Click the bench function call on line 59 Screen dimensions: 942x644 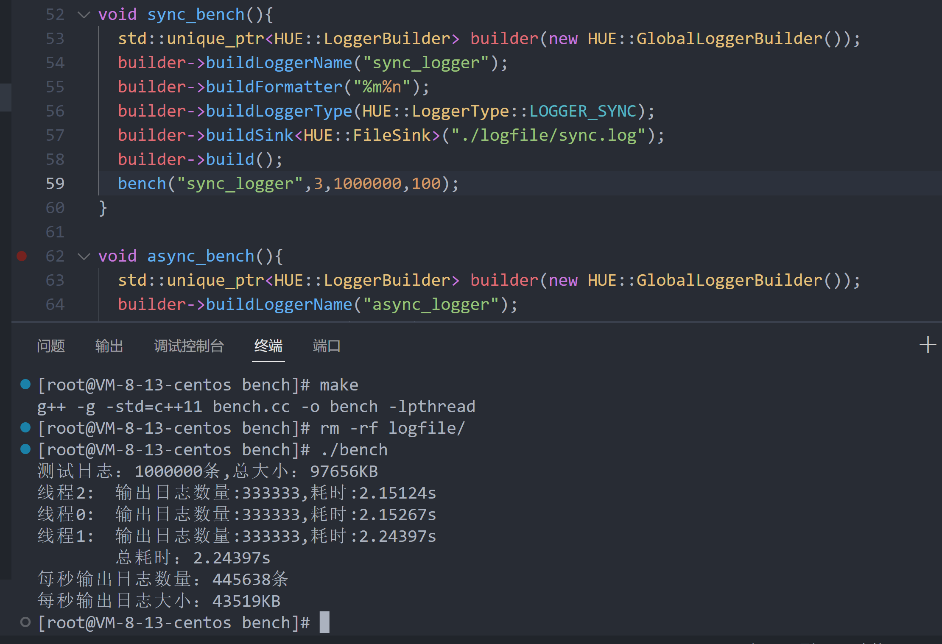click(142, 184)
